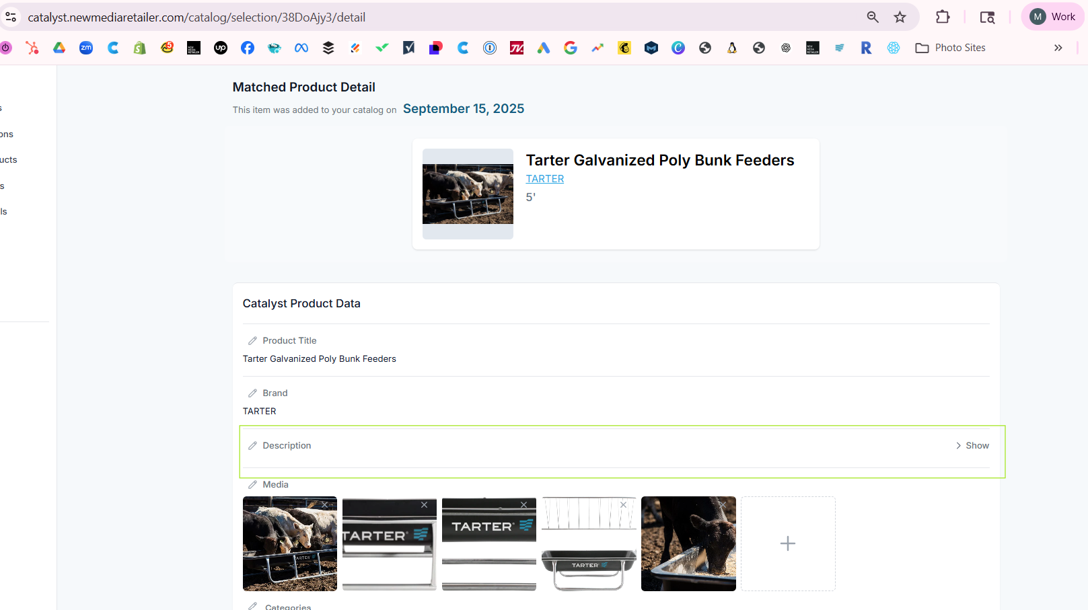The height and width of the screenshot is (610, 1088).
Task: Edit Product Title with pencil icon
Action: coord(253,341)
